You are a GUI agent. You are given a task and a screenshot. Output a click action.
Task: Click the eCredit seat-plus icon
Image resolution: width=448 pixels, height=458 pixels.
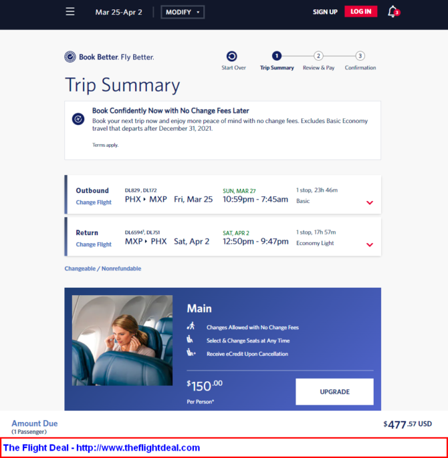[x=191, y=353]
